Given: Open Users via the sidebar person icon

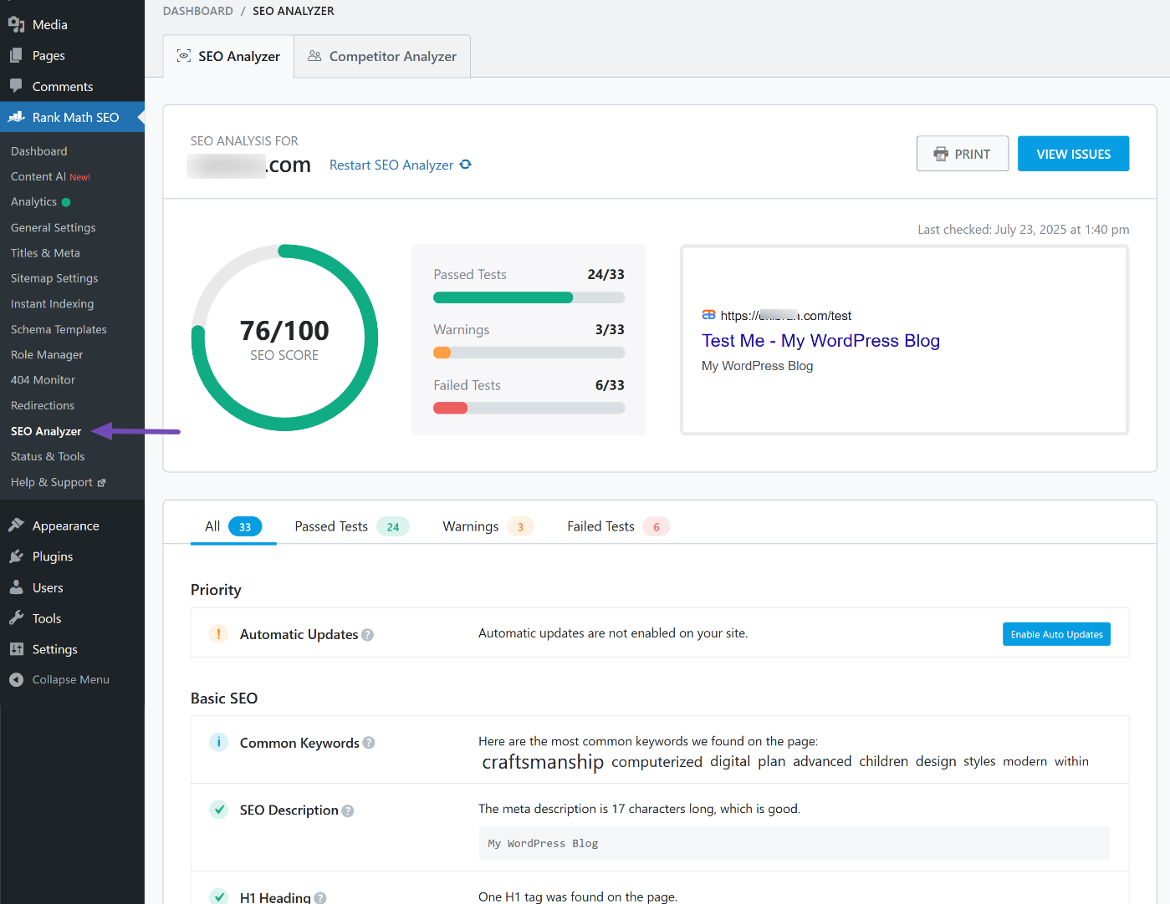Looking at the screenshot, I should coord(16,587).
